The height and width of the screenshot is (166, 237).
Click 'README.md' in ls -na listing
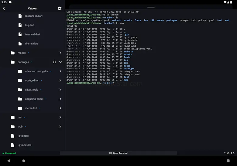[x=130, y=46]
